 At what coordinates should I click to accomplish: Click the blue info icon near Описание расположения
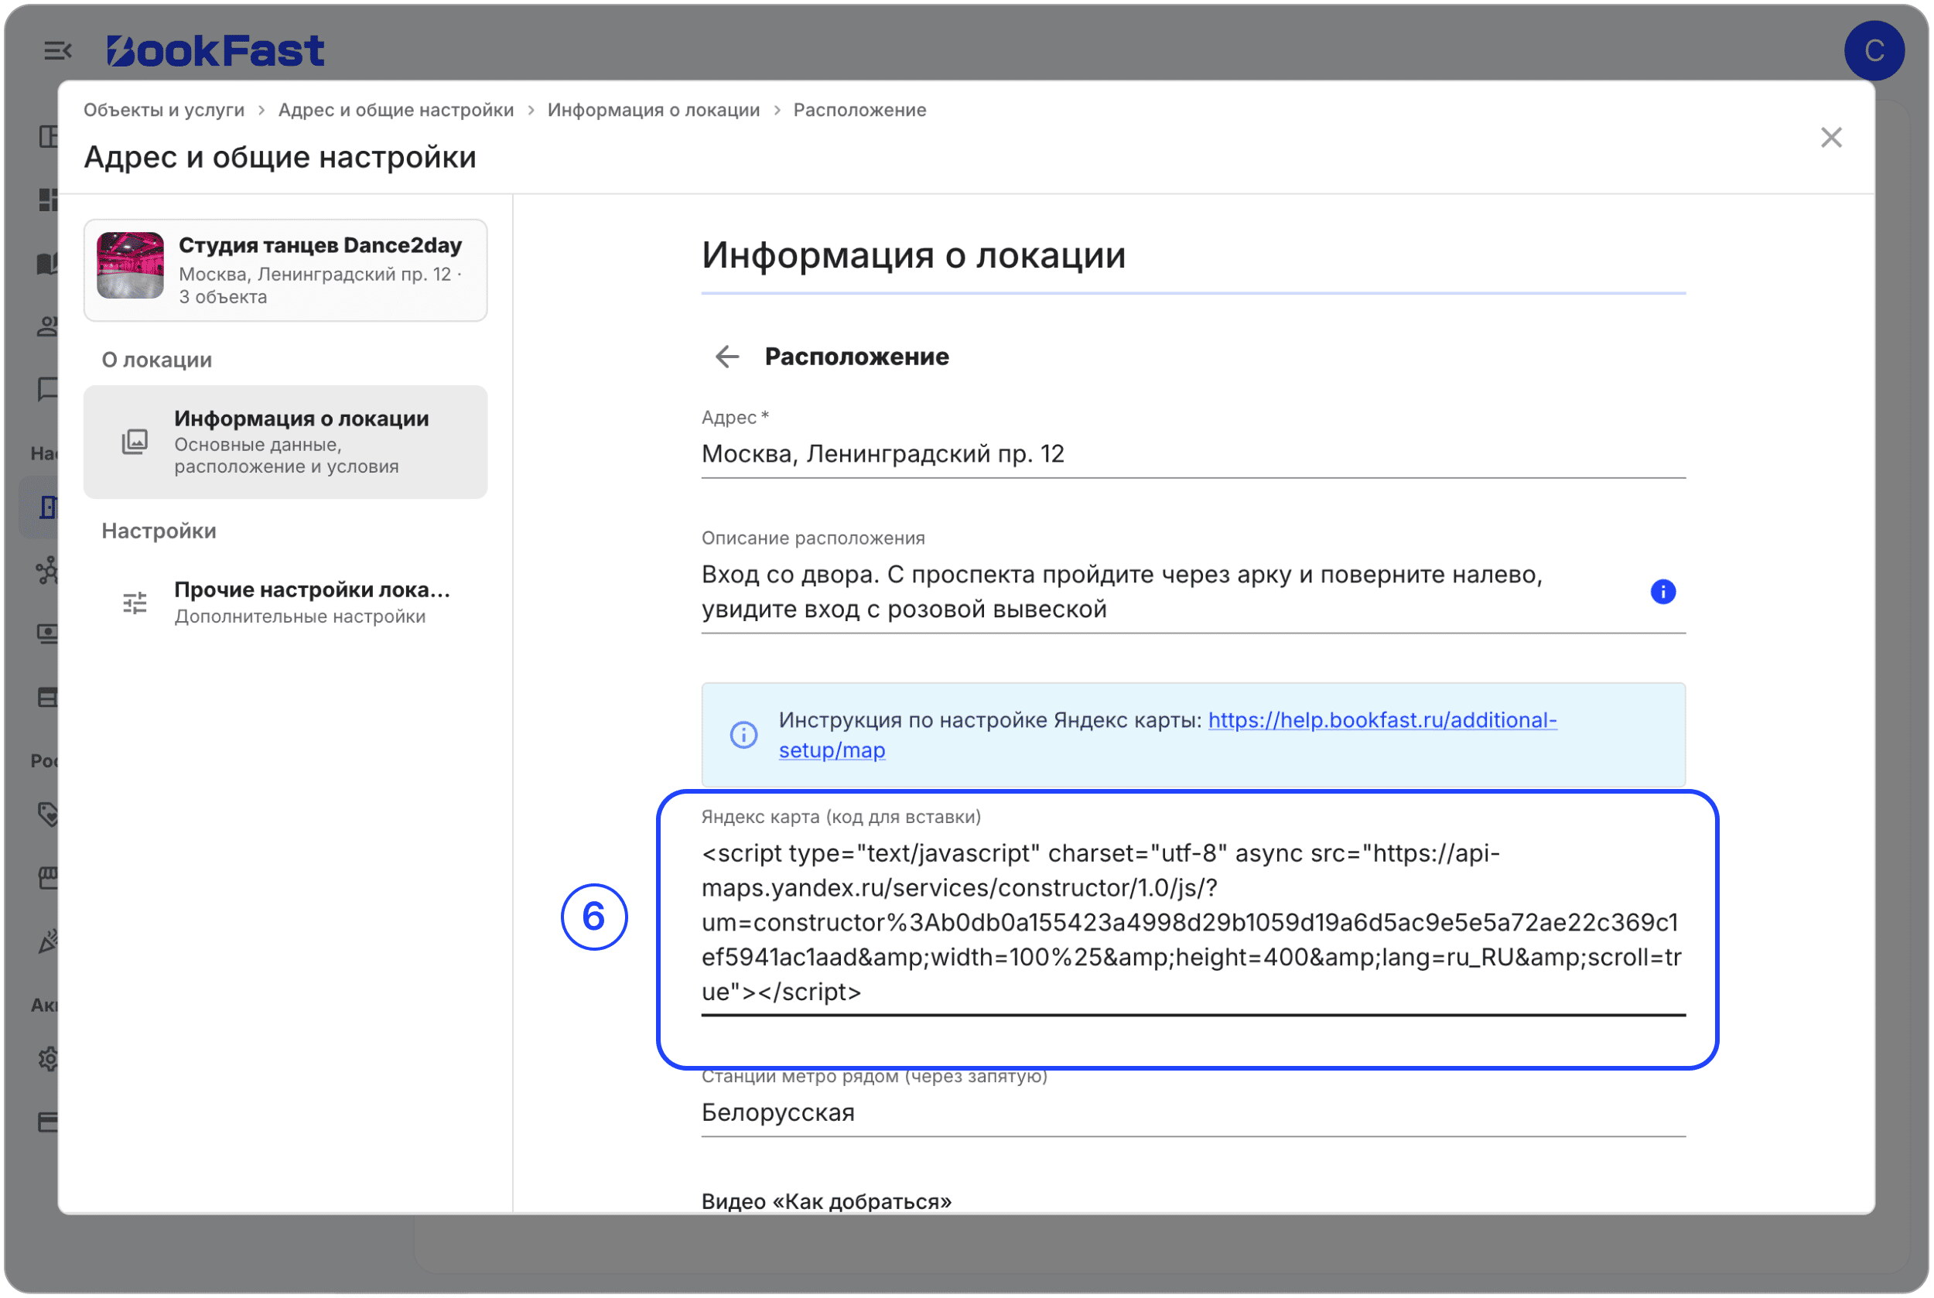click(1662, 591)
